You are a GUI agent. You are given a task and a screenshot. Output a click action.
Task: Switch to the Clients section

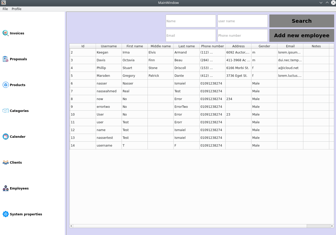pos(16,162)
